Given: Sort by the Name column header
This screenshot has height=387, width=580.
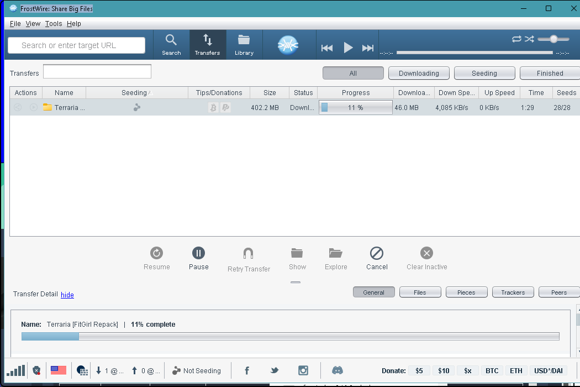Looking at the screenshot, I should point(64,92).
